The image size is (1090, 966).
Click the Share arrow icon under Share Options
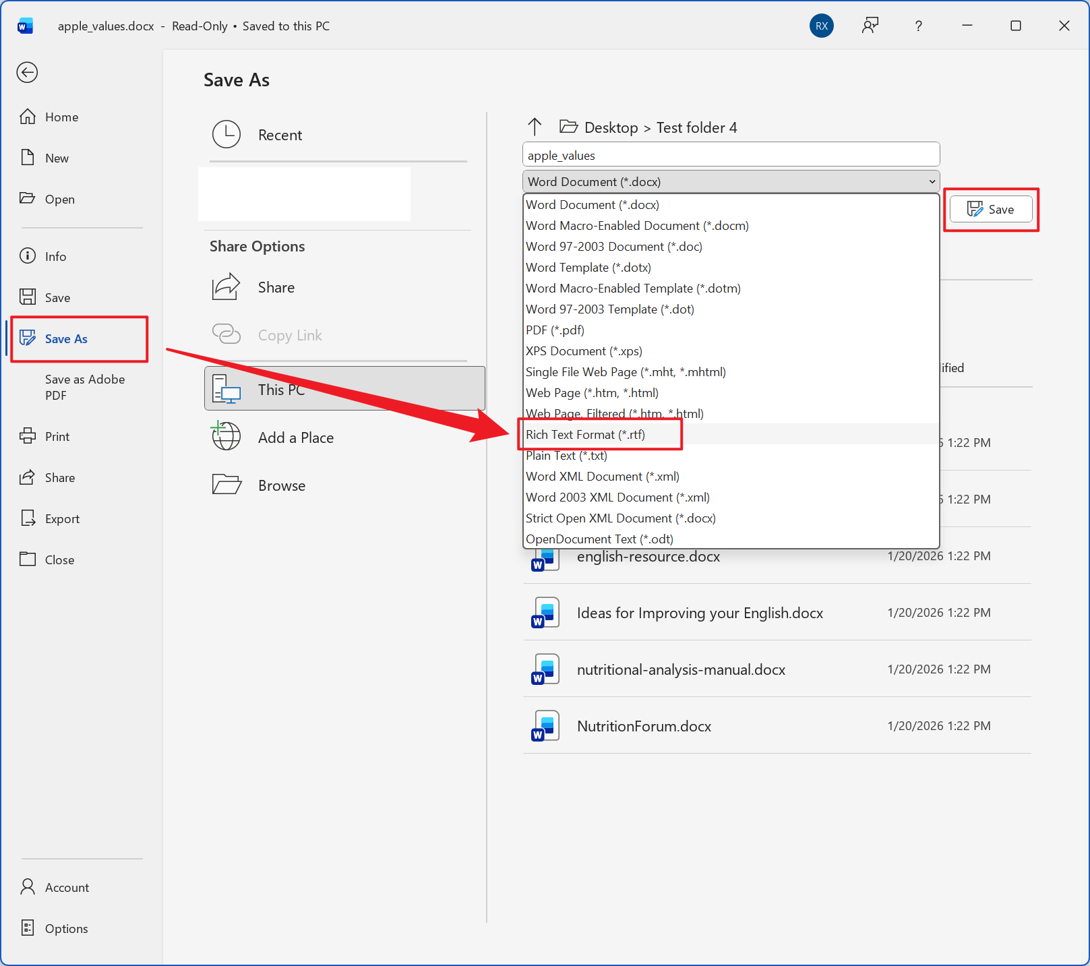click(226, 287)
